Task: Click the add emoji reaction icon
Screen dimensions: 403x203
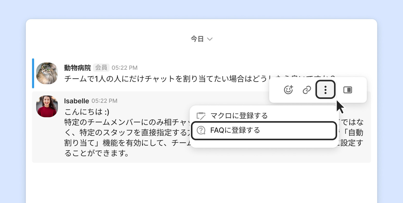Action: [x=288, y=90]
